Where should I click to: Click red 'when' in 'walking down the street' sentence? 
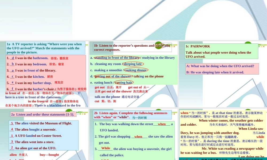(162, 124)
